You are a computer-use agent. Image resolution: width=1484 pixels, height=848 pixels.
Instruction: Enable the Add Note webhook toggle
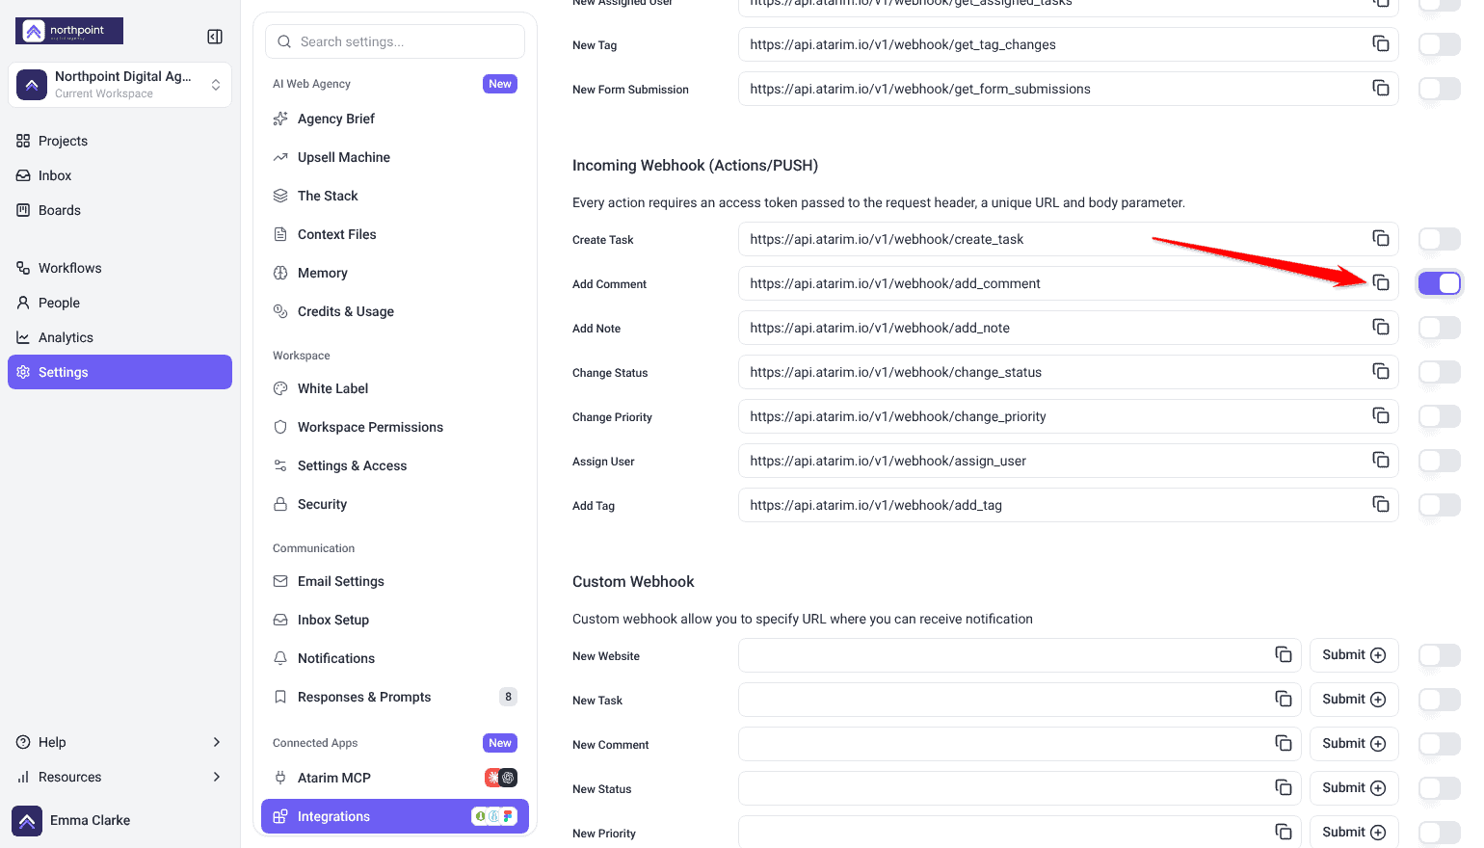(1440, 328)
